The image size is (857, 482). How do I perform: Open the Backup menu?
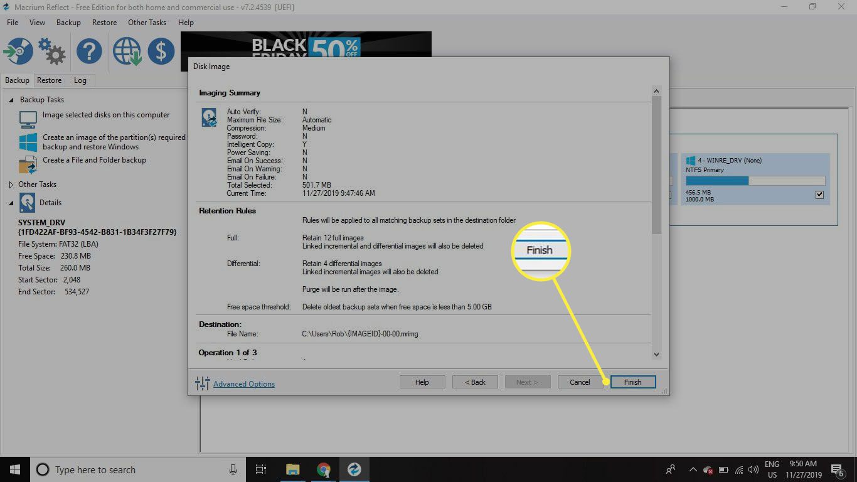(68, 23)
